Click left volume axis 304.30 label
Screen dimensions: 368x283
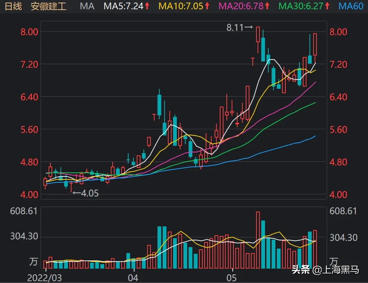coord(24,236)
